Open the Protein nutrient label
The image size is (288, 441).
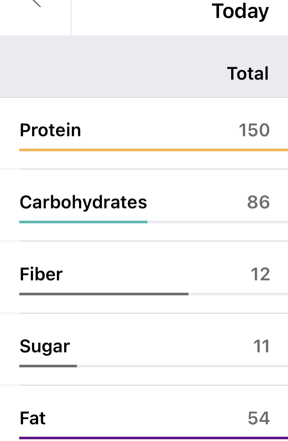coord(50,130)
